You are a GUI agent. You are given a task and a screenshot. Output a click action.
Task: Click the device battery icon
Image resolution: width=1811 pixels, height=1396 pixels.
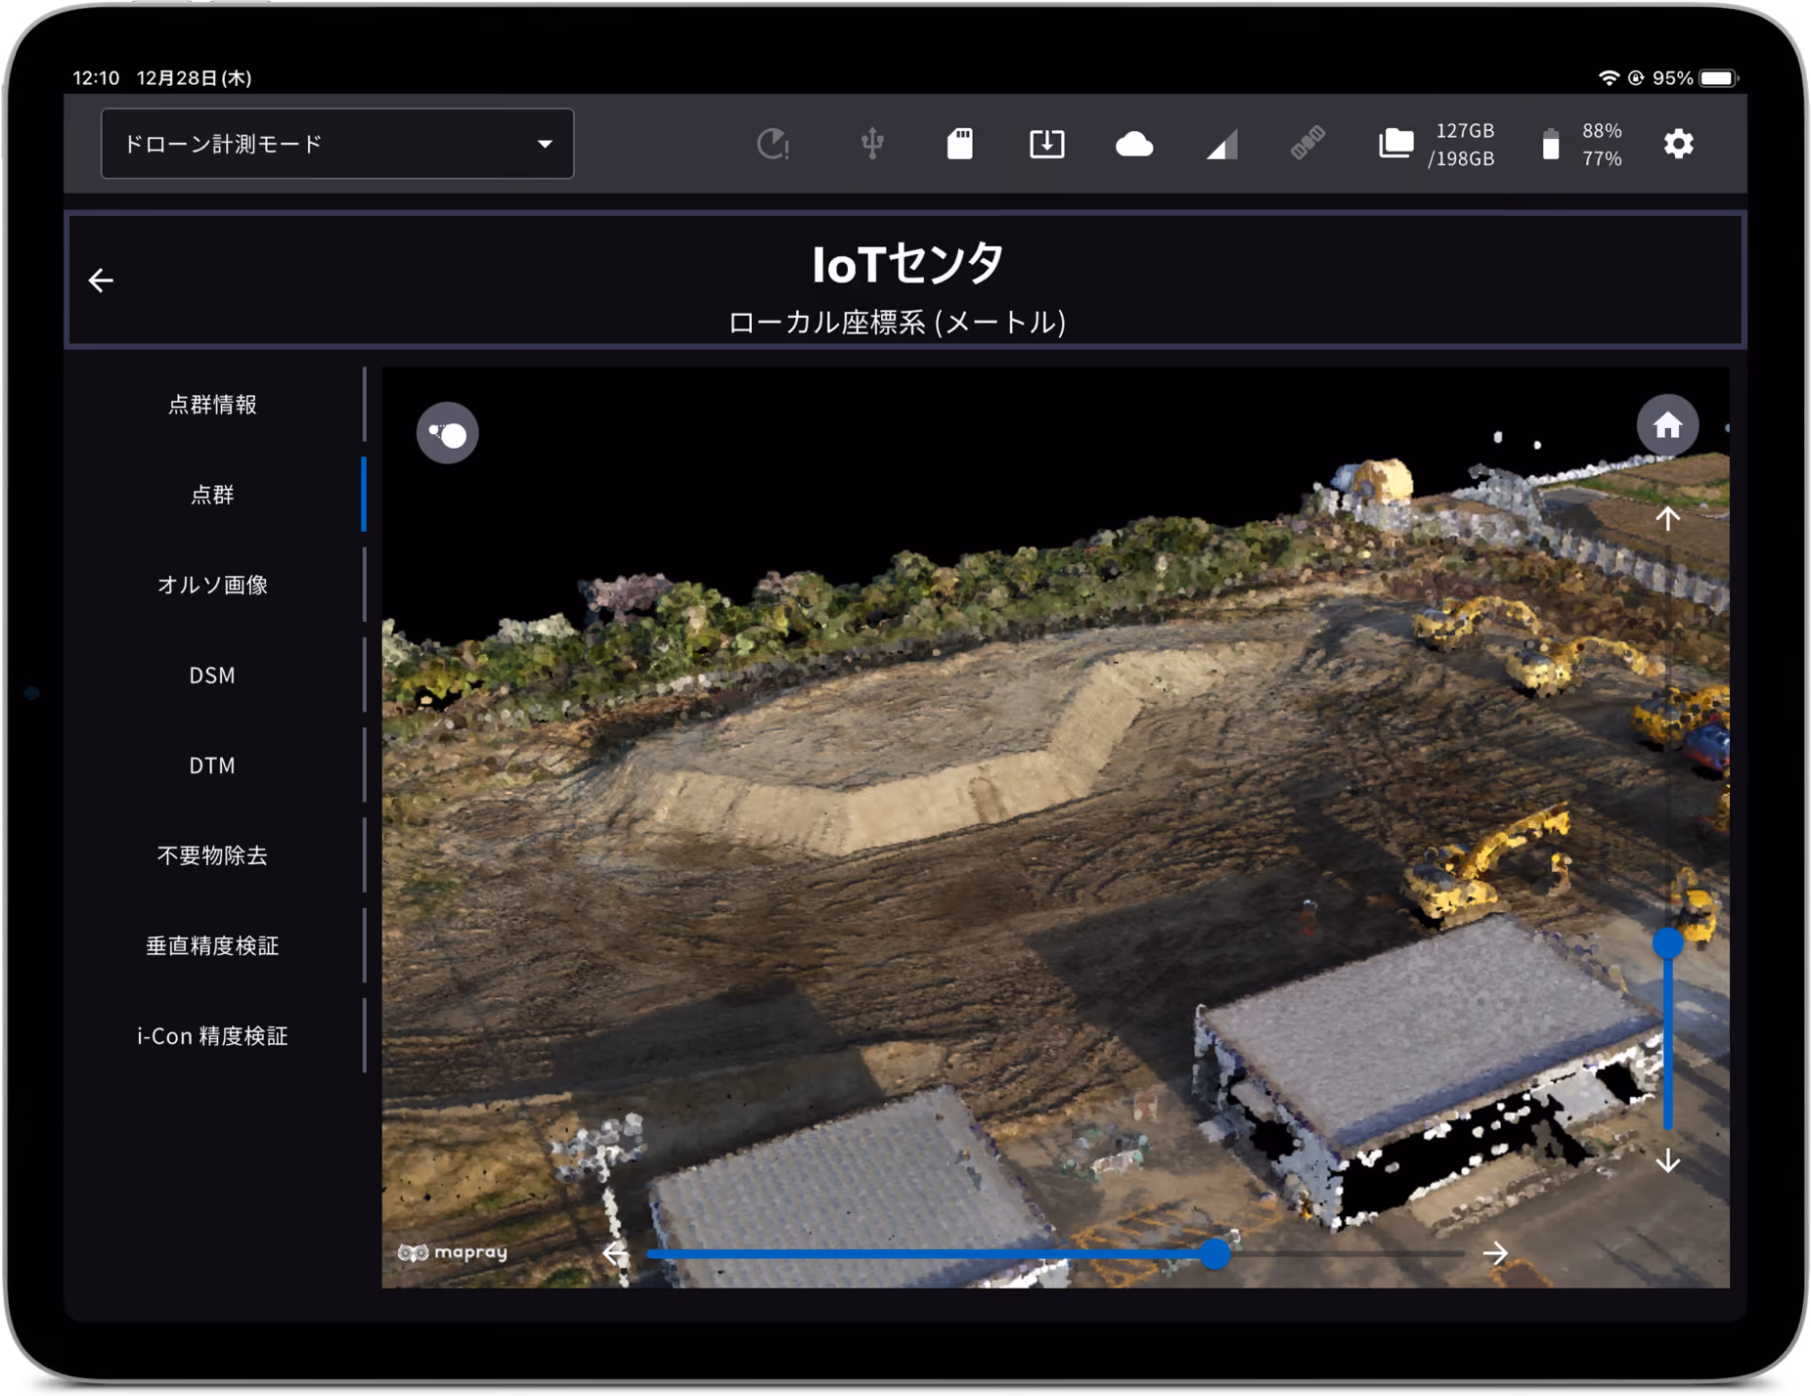pyautogui.click(x=1550, y=144)
